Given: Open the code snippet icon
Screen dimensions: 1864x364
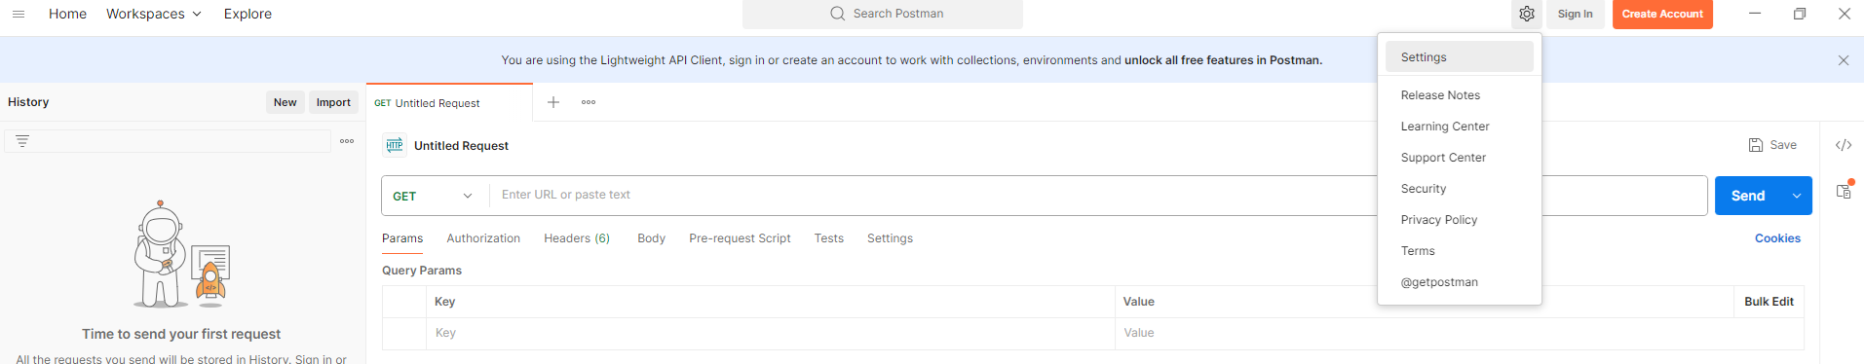Looking at the screenshot, I should tap(1844, 145).
